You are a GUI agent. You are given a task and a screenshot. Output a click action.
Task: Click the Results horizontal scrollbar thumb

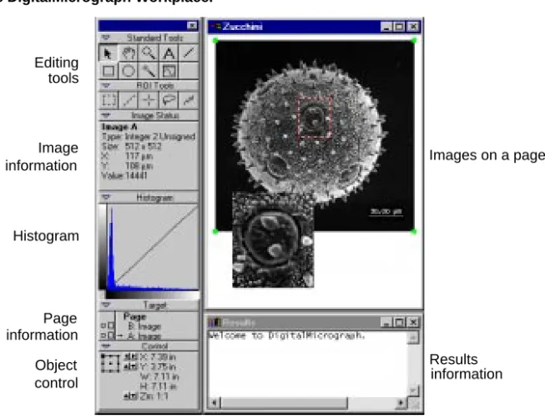click(285, 402)
